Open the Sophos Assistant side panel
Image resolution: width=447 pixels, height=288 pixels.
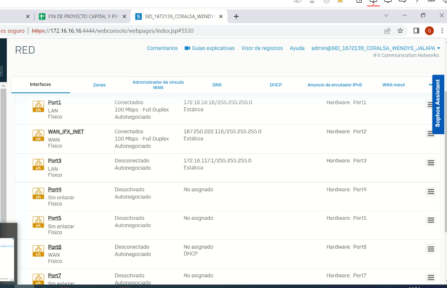click(x=438, y=104)
